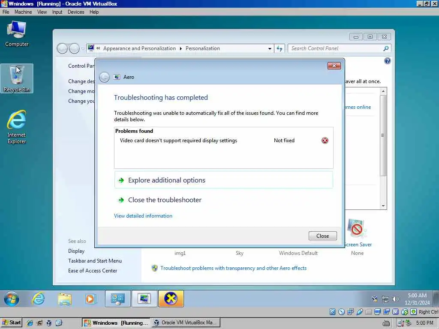Click host on-screen keyboard tray icon

386,323
